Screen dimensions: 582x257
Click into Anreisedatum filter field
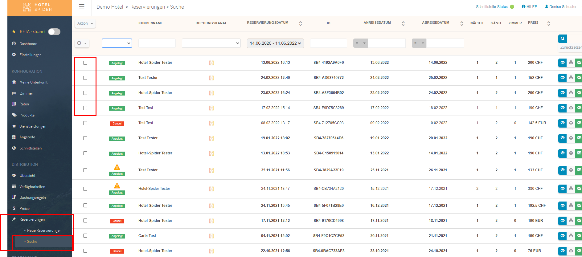(387, 43)
